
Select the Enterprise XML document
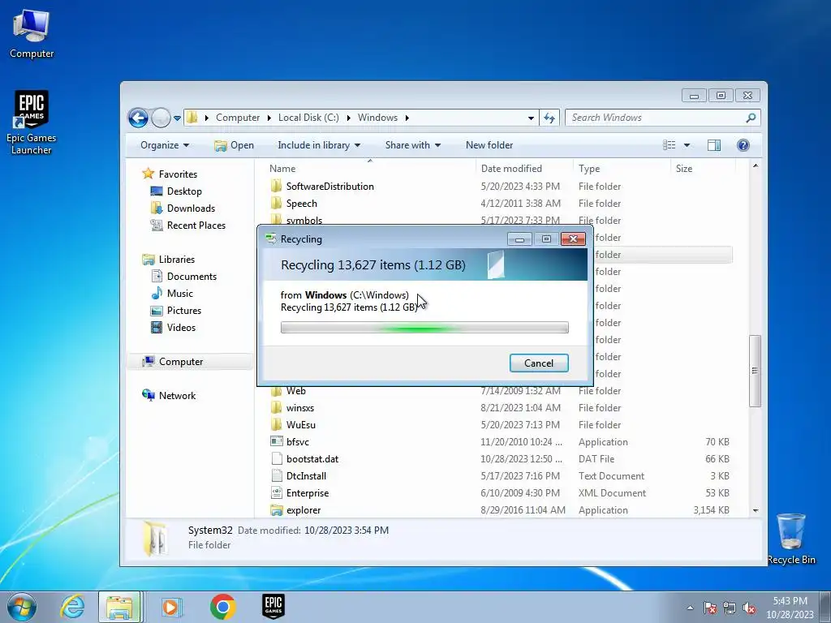click(x=308, y=492)
